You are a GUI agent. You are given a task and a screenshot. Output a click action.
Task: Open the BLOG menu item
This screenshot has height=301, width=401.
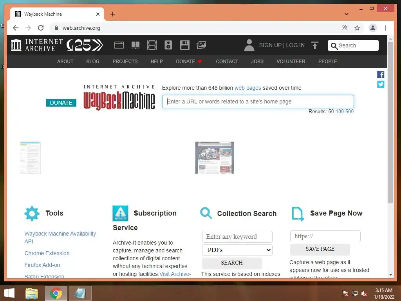pos(93,62)
